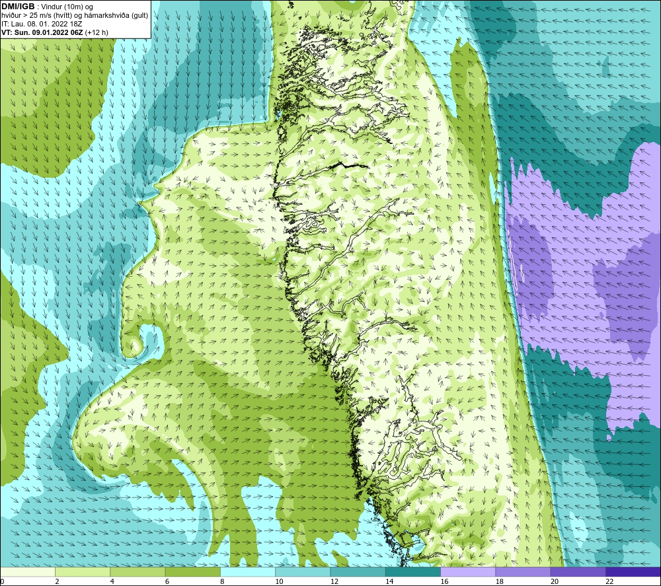Click the above 22 m/s dark indigo swatch
The image size is (661, 586).
point(633,572)
